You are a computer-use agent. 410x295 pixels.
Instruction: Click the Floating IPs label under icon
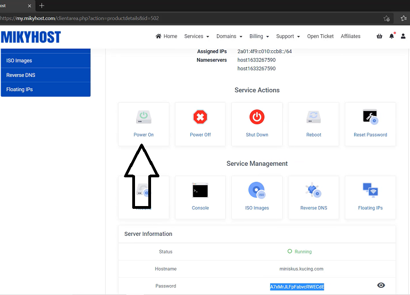370,208
